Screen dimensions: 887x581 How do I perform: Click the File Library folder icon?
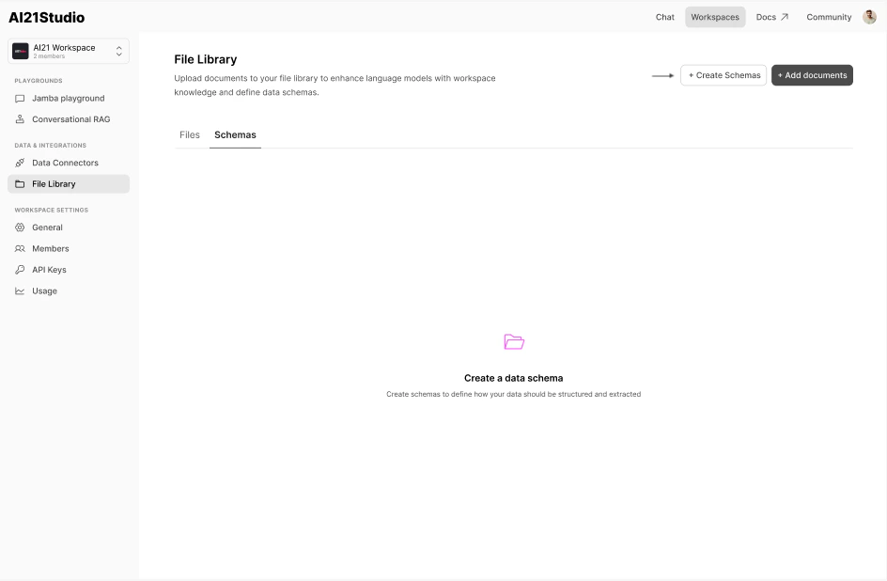coord(21,183)
